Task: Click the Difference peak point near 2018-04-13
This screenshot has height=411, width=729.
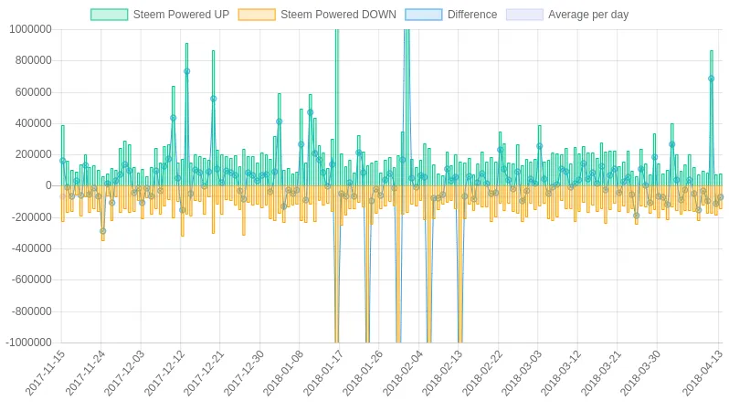Action: [712, 79]
